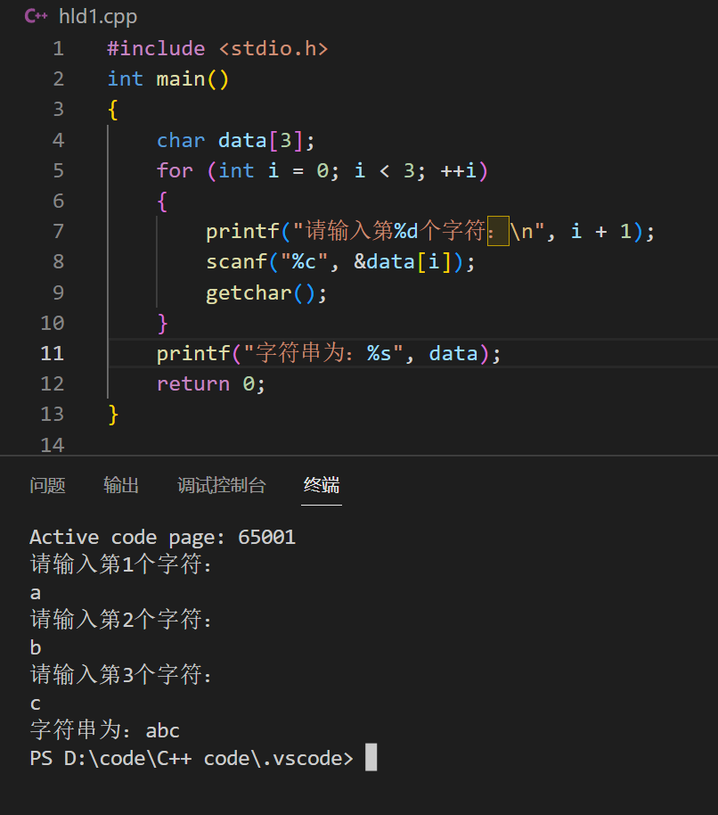Viewport: 718px width, 815px height.
Task: Switch to the 问题 panel tab
Action: point(47,485)
